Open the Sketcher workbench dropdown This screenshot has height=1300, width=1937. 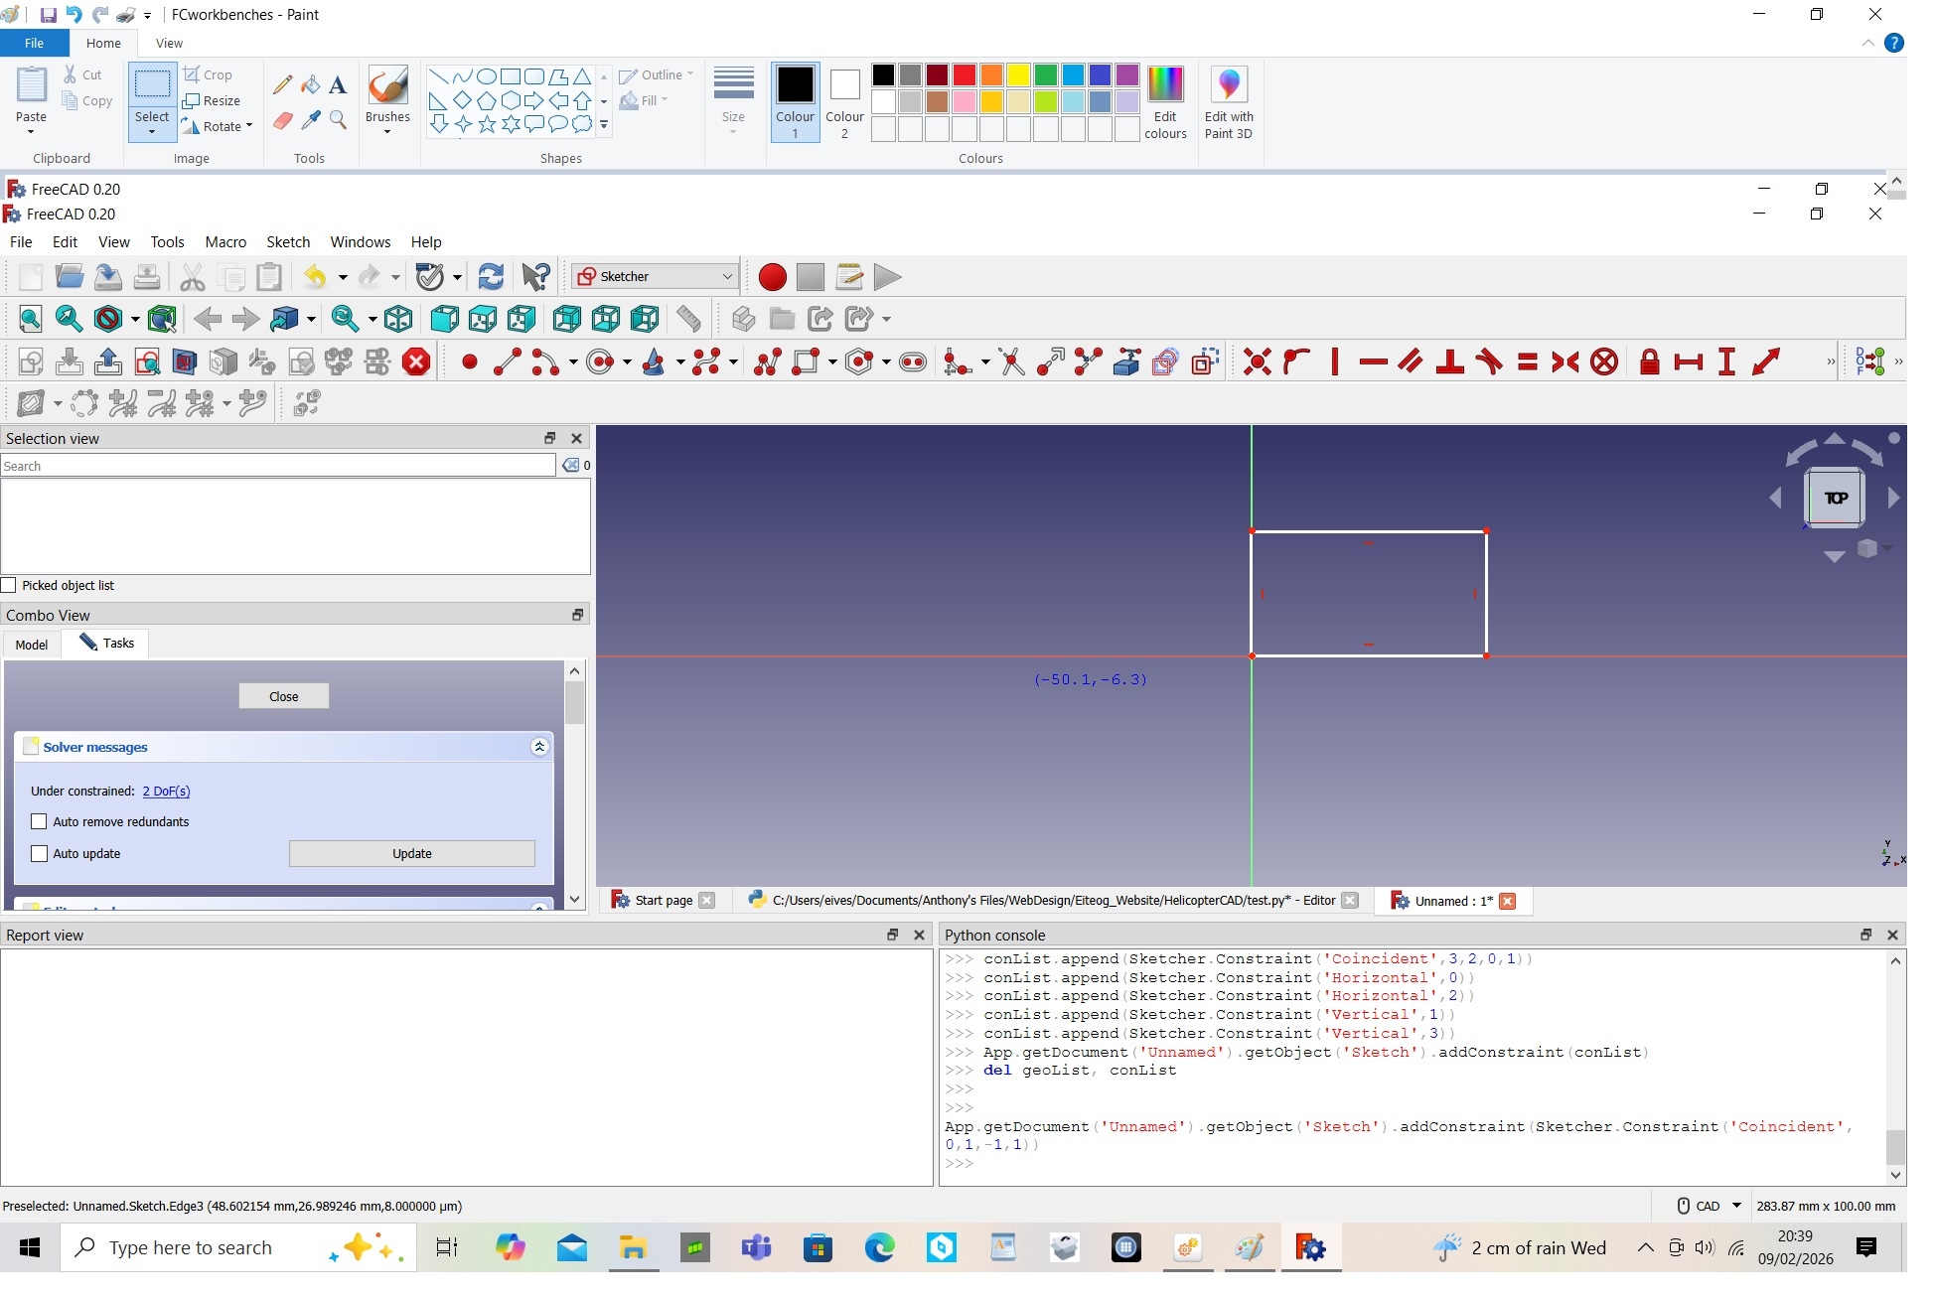(726, 276)
